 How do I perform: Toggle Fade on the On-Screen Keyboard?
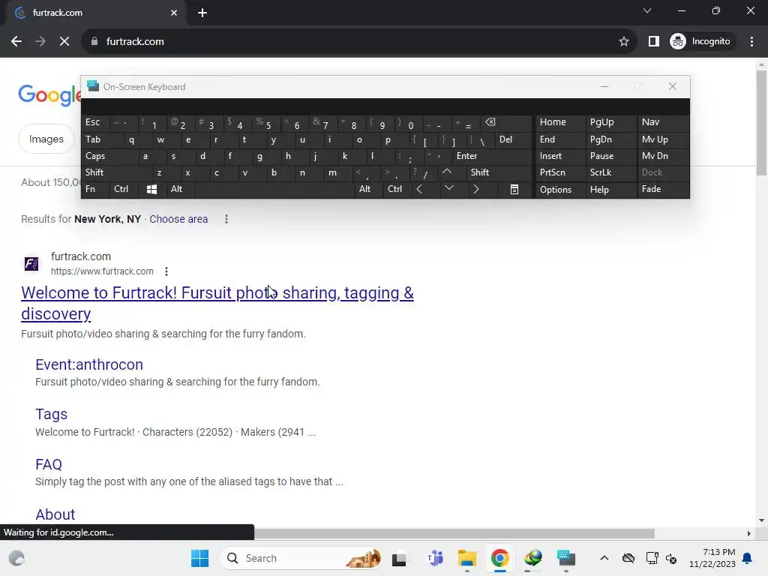(x=663, y=190)
